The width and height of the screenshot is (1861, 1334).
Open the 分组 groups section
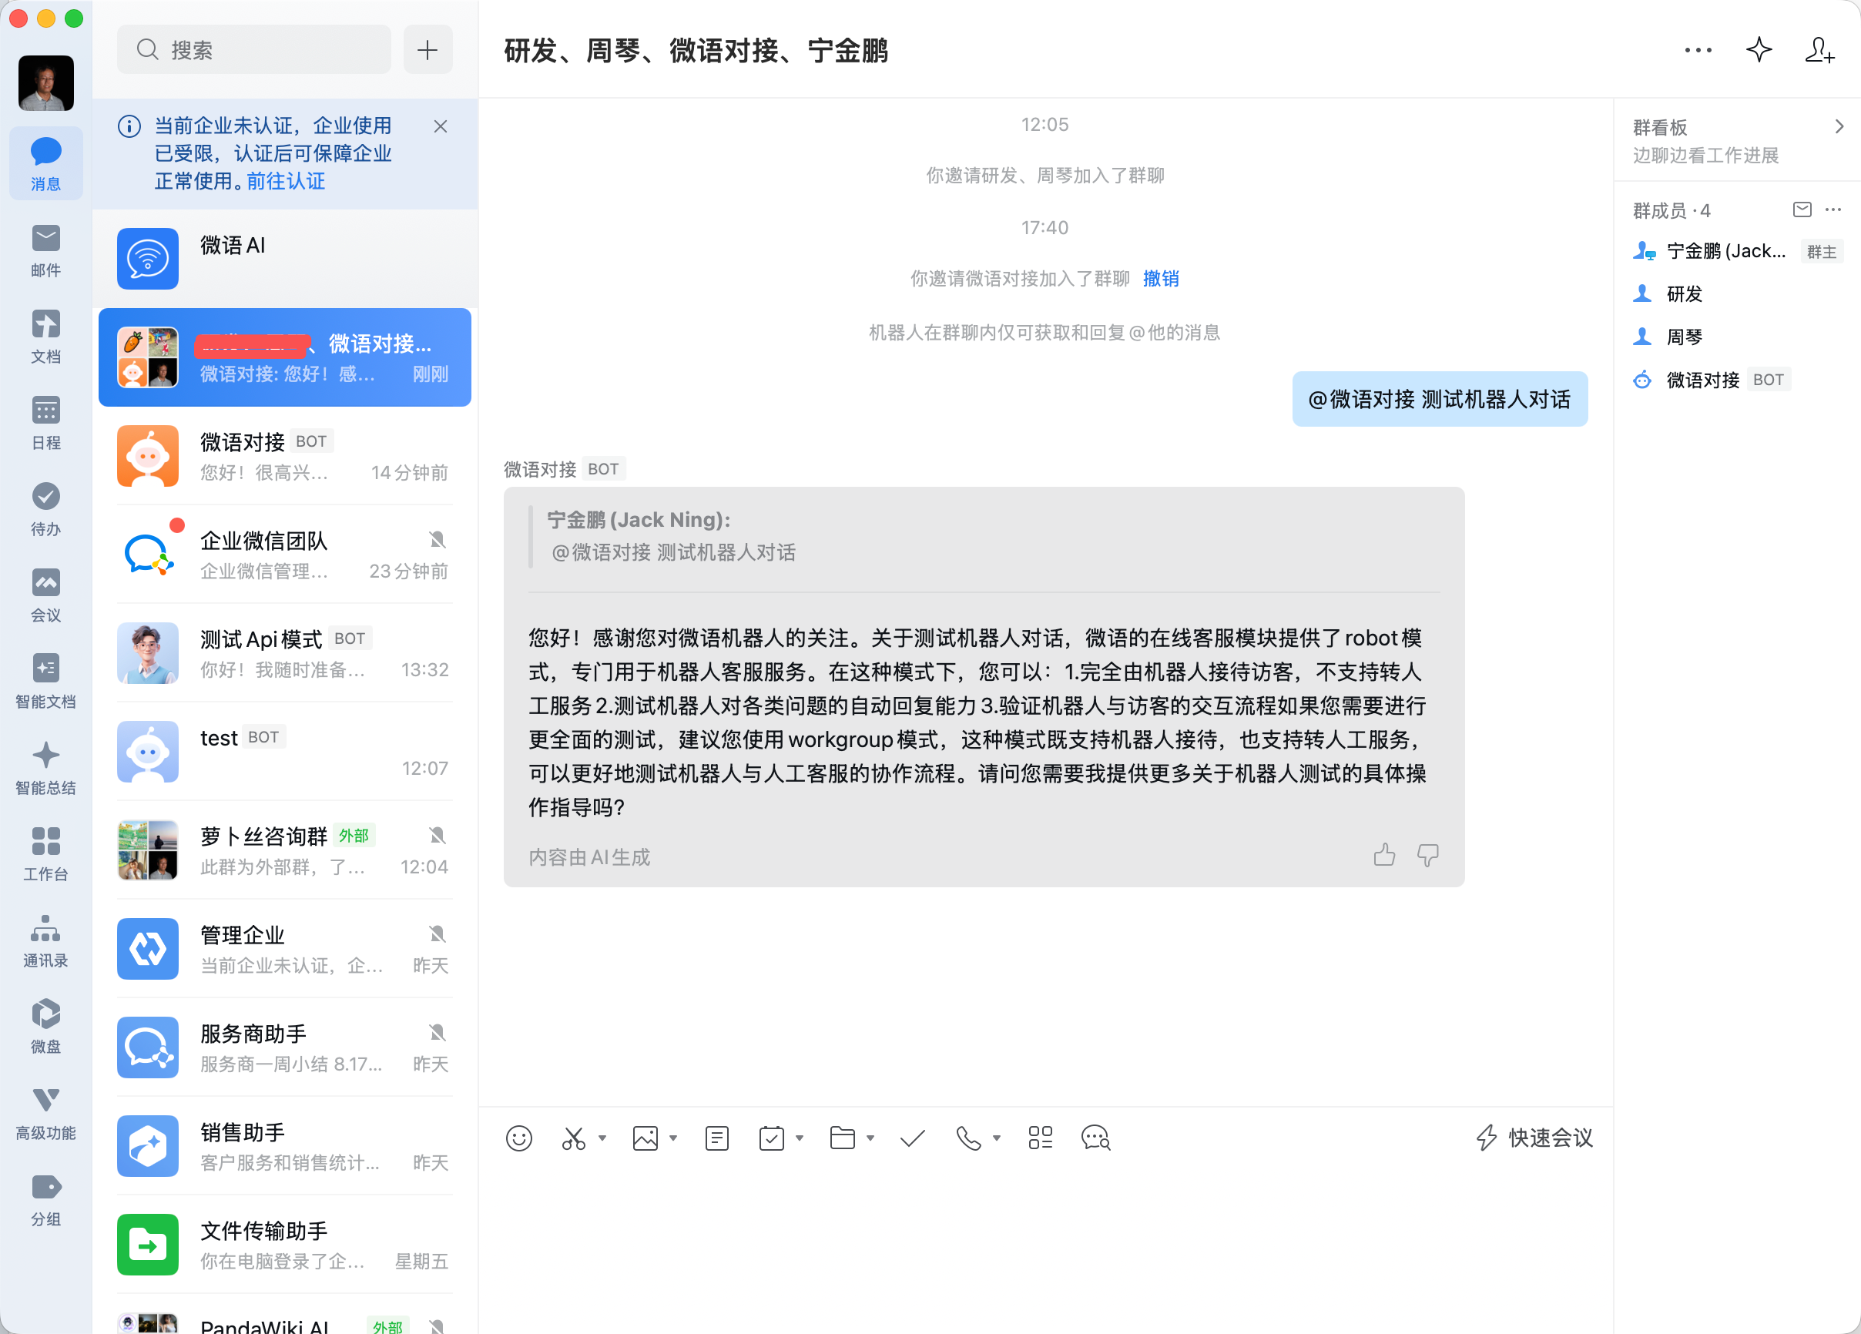point(46,1199)
